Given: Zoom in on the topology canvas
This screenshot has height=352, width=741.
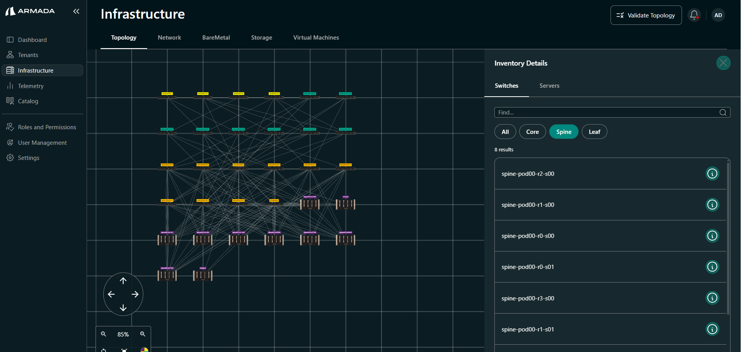Looking at the screenshot, I should (143, 334).
